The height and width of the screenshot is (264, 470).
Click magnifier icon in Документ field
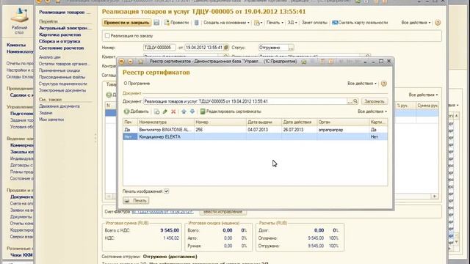[x=355, y=101]
